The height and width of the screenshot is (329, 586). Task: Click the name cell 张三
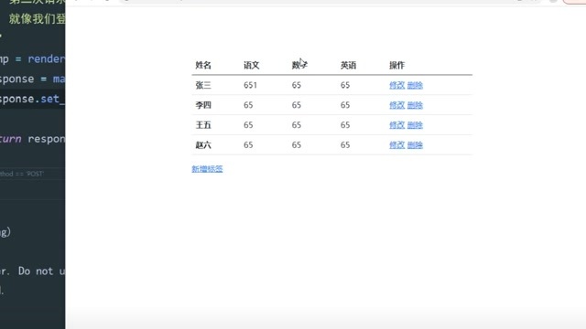(203, 85)
